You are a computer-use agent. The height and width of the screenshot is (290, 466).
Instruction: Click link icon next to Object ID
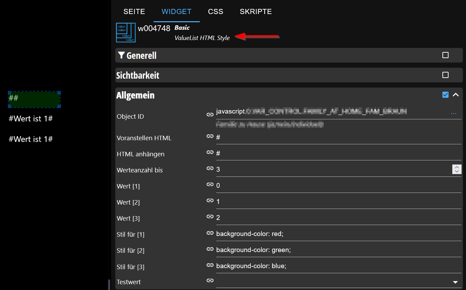(210, 115)
